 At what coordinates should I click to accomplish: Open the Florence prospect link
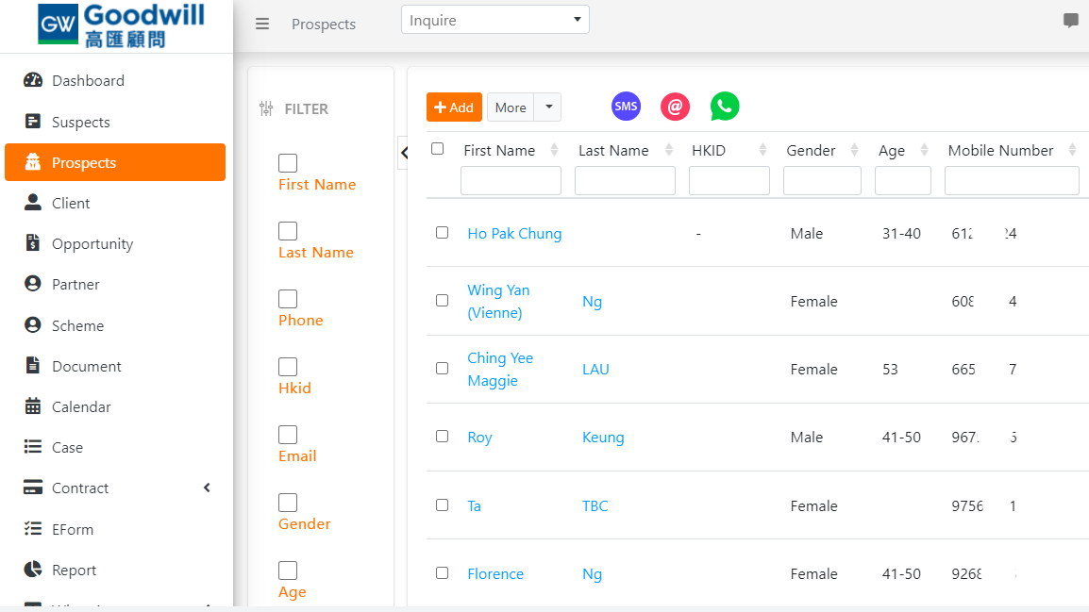495,574
